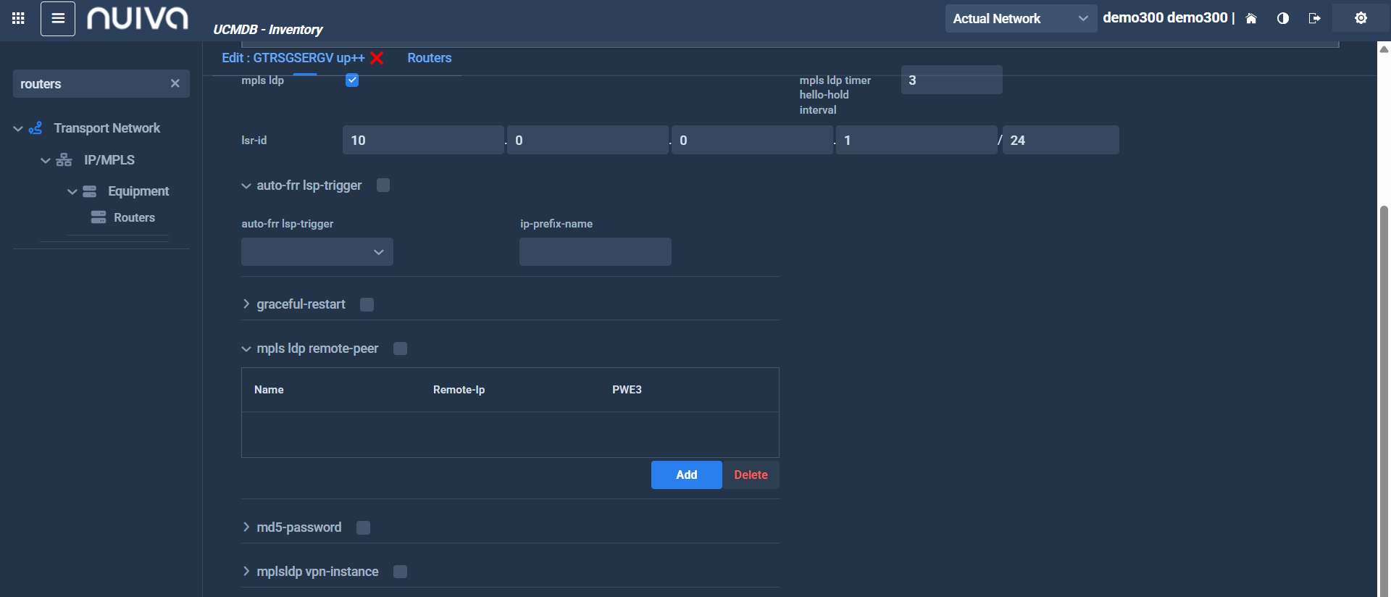Select Routers in the sidebar tree
Screen dimensions: 1391x597
[134, 217]
